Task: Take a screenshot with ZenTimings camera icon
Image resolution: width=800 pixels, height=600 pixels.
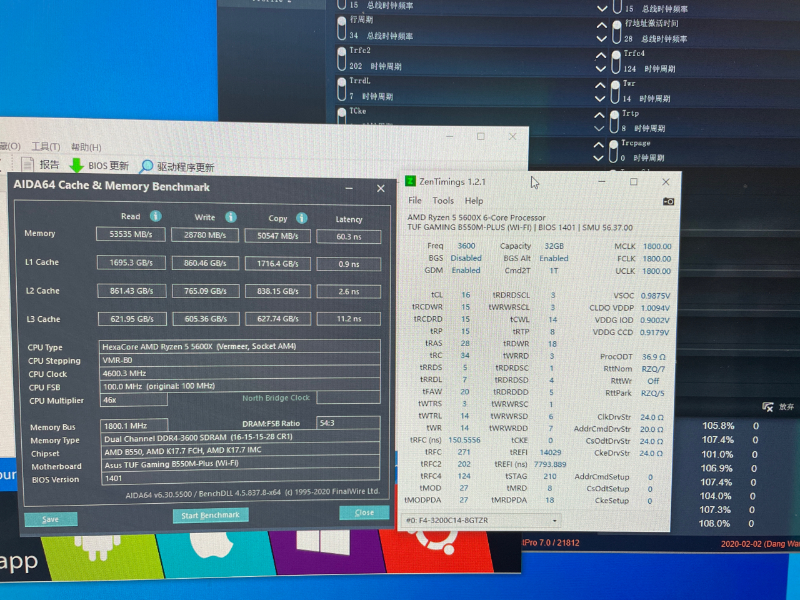Action: pyautogui.click(x=668, y=201)
